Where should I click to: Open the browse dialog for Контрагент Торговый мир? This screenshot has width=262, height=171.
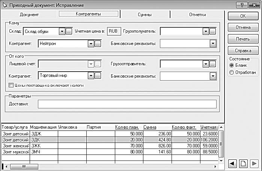(98, 76)
